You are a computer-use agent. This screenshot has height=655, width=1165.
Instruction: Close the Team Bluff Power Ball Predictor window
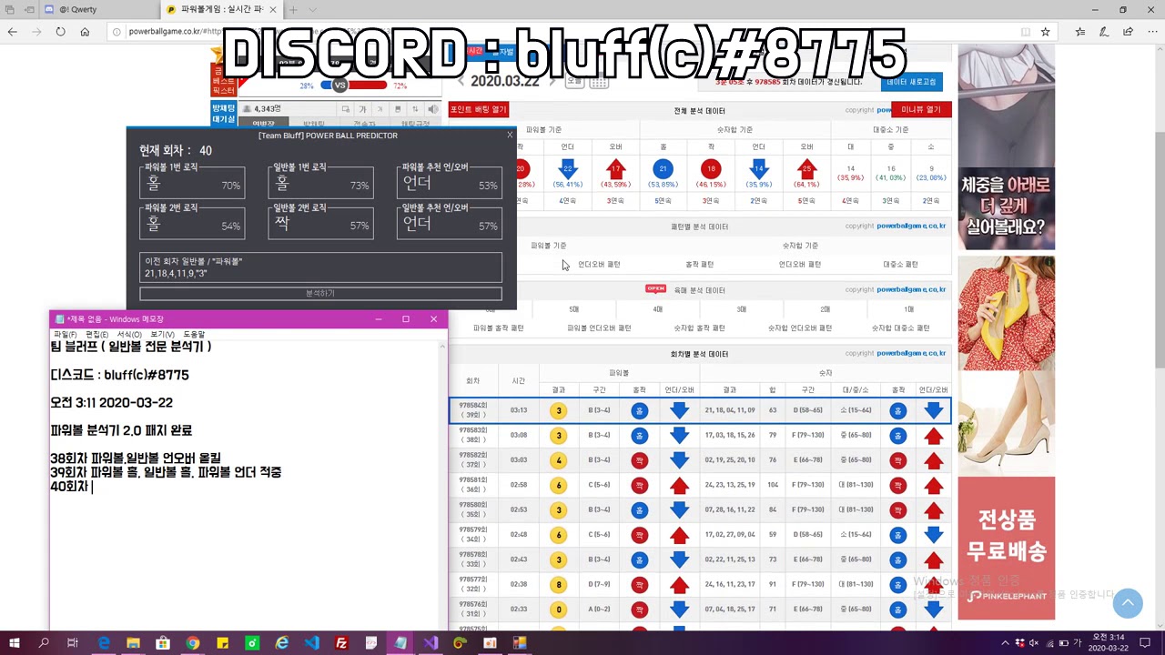510,135
